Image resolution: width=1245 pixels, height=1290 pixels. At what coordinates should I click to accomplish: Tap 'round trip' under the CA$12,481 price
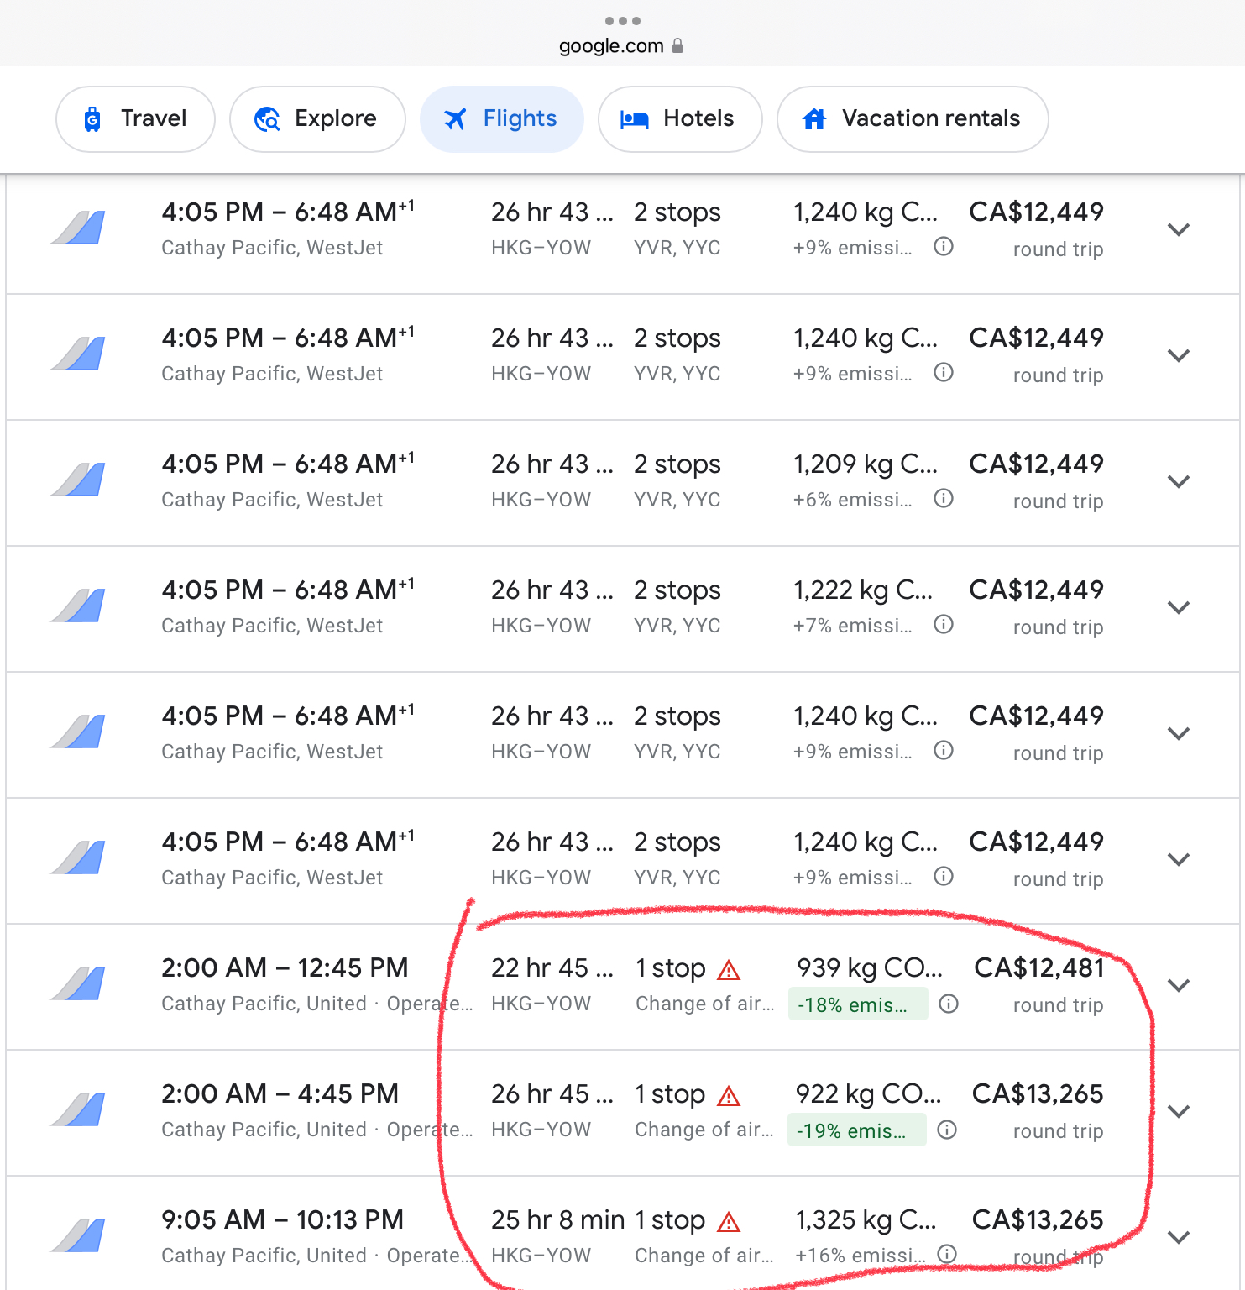pyautogui.click(x=1058, y=1005)
